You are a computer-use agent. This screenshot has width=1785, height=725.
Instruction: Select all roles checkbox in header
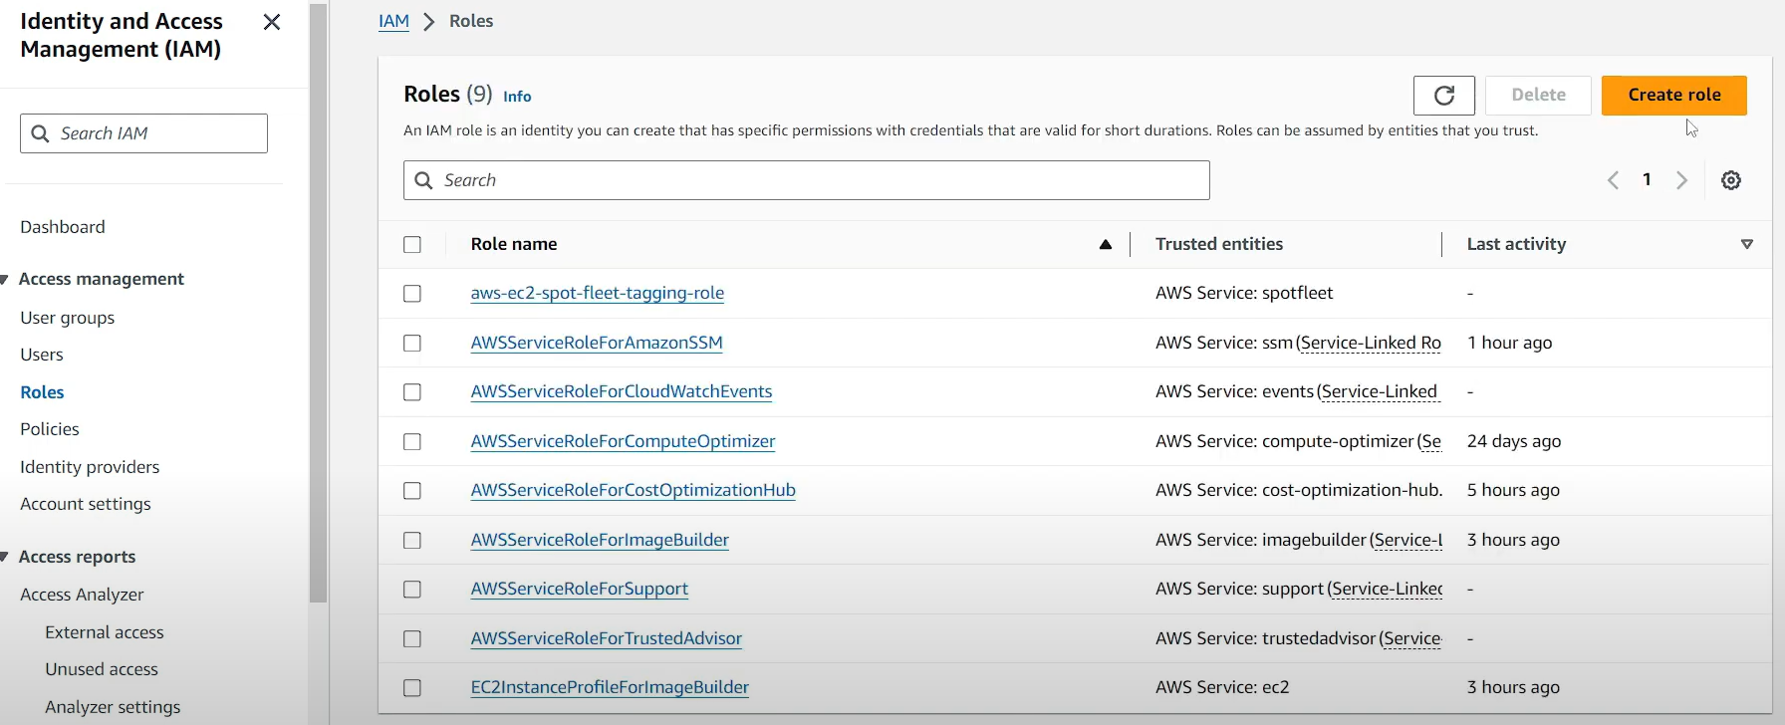[412, 244]
